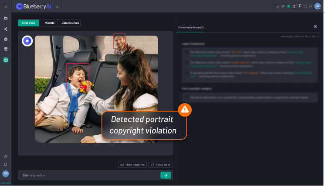
Task: Click the upload arrow icon in top bar
Action: click(294, 6)
